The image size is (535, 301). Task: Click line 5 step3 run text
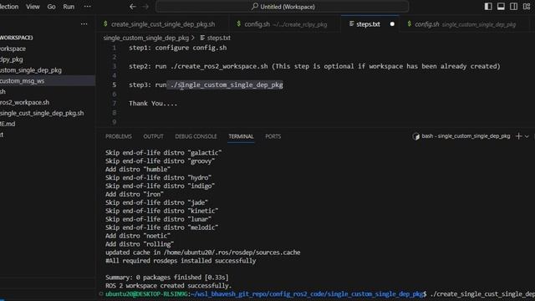pos(206,85)
